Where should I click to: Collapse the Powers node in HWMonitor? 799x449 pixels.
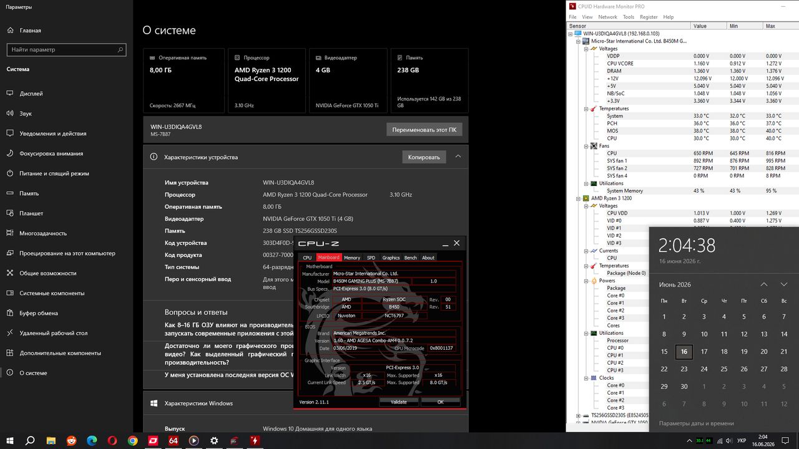(586, 281)
